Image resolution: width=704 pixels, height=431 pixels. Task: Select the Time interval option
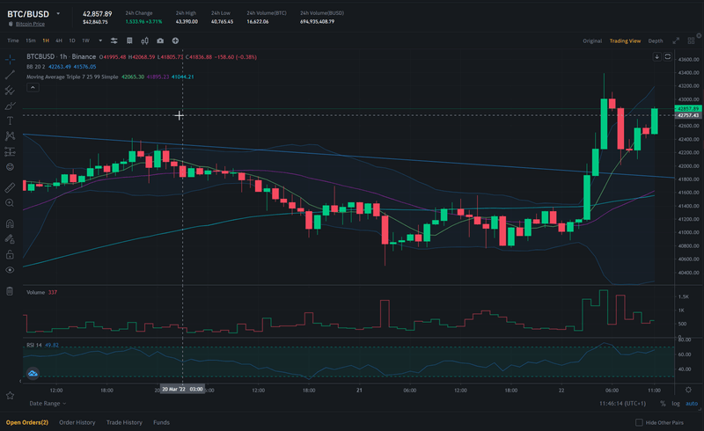13,40
